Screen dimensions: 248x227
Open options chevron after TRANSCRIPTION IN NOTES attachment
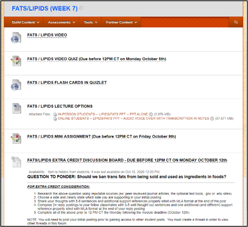[212, 119]
